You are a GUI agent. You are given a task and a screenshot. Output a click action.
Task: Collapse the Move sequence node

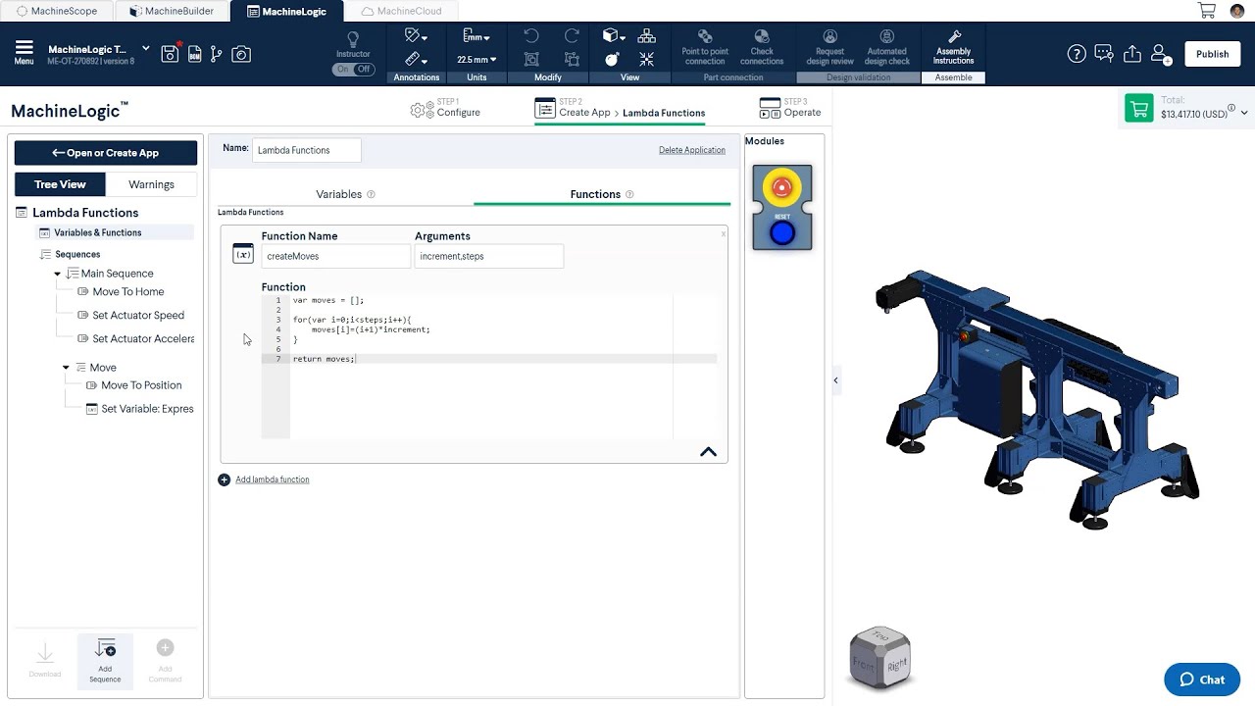pos(67,368)
